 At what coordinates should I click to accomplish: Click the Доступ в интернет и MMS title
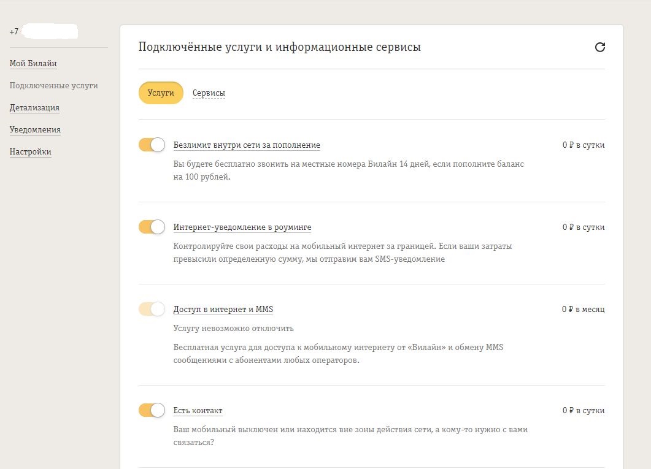[x=223, y=310]
